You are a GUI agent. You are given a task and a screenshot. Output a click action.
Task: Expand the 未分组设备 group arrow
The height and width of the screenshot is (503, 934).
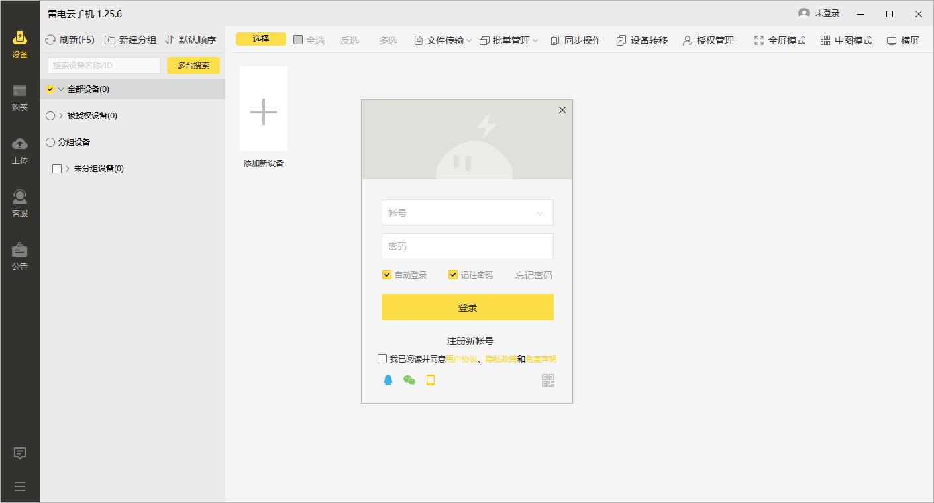(68, 169)
